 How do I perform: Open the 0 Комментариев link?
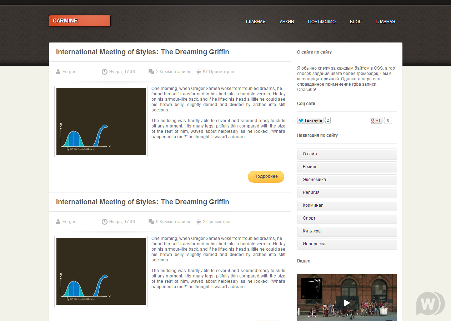173,222
